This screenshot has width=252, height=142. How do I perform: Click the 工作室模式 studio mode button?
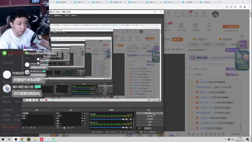click(150, 119)
